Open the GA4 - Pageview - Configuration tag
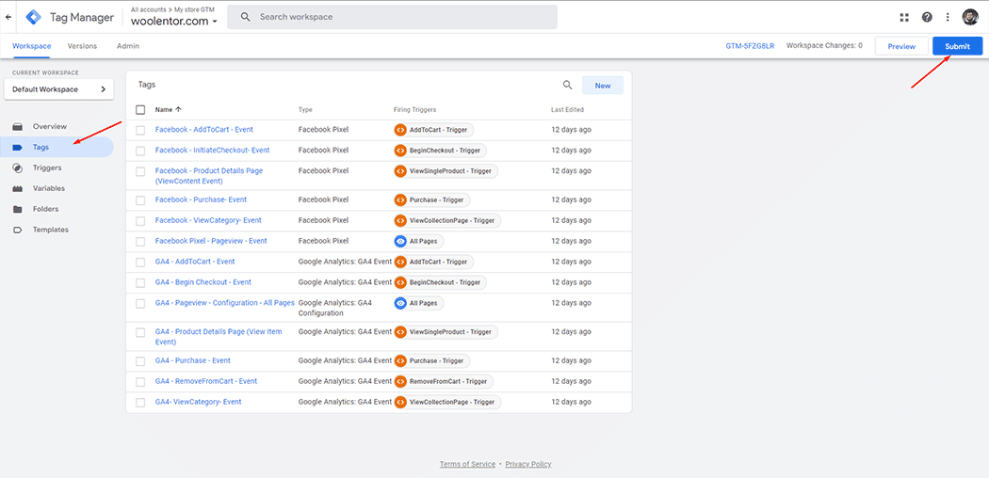989x478 pixels. coord(224,303)
